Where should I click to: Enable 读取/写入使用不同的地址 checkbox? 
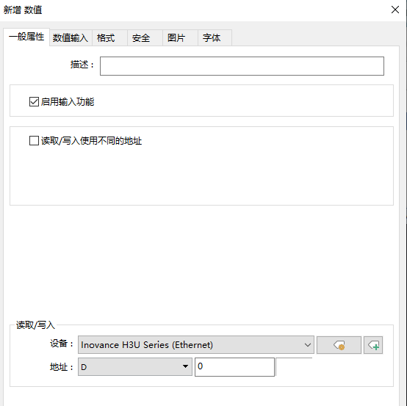(34, 141)
